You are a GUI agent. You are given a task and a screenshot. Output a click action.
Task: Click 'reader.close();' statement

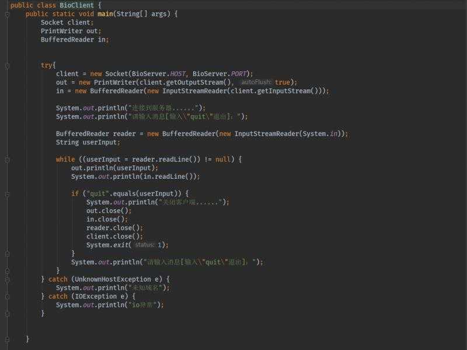click(x=114, y=228)
